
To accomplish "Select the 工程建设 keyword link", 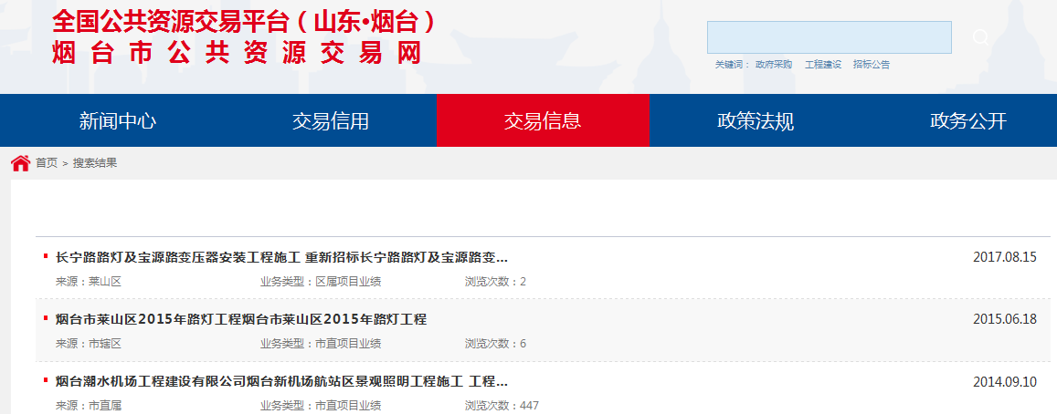I will pos(822,65).
